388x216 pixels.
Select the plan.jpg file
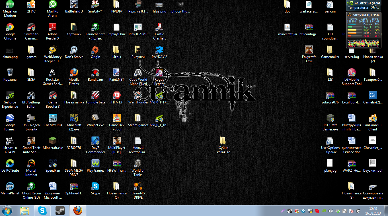tap(330, 166)
